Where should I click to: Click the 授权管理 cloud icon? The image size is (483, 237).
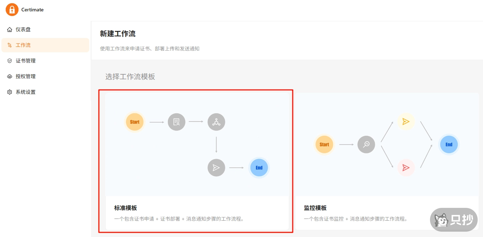(10, 76)
